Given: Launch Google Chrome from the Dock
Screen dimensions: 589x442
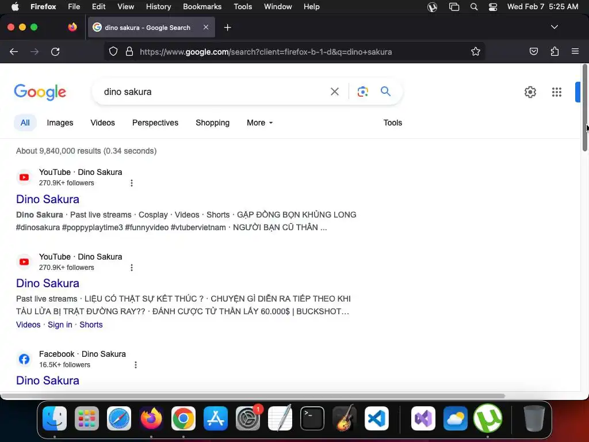Looking at the screenshot, I should 183,418.
